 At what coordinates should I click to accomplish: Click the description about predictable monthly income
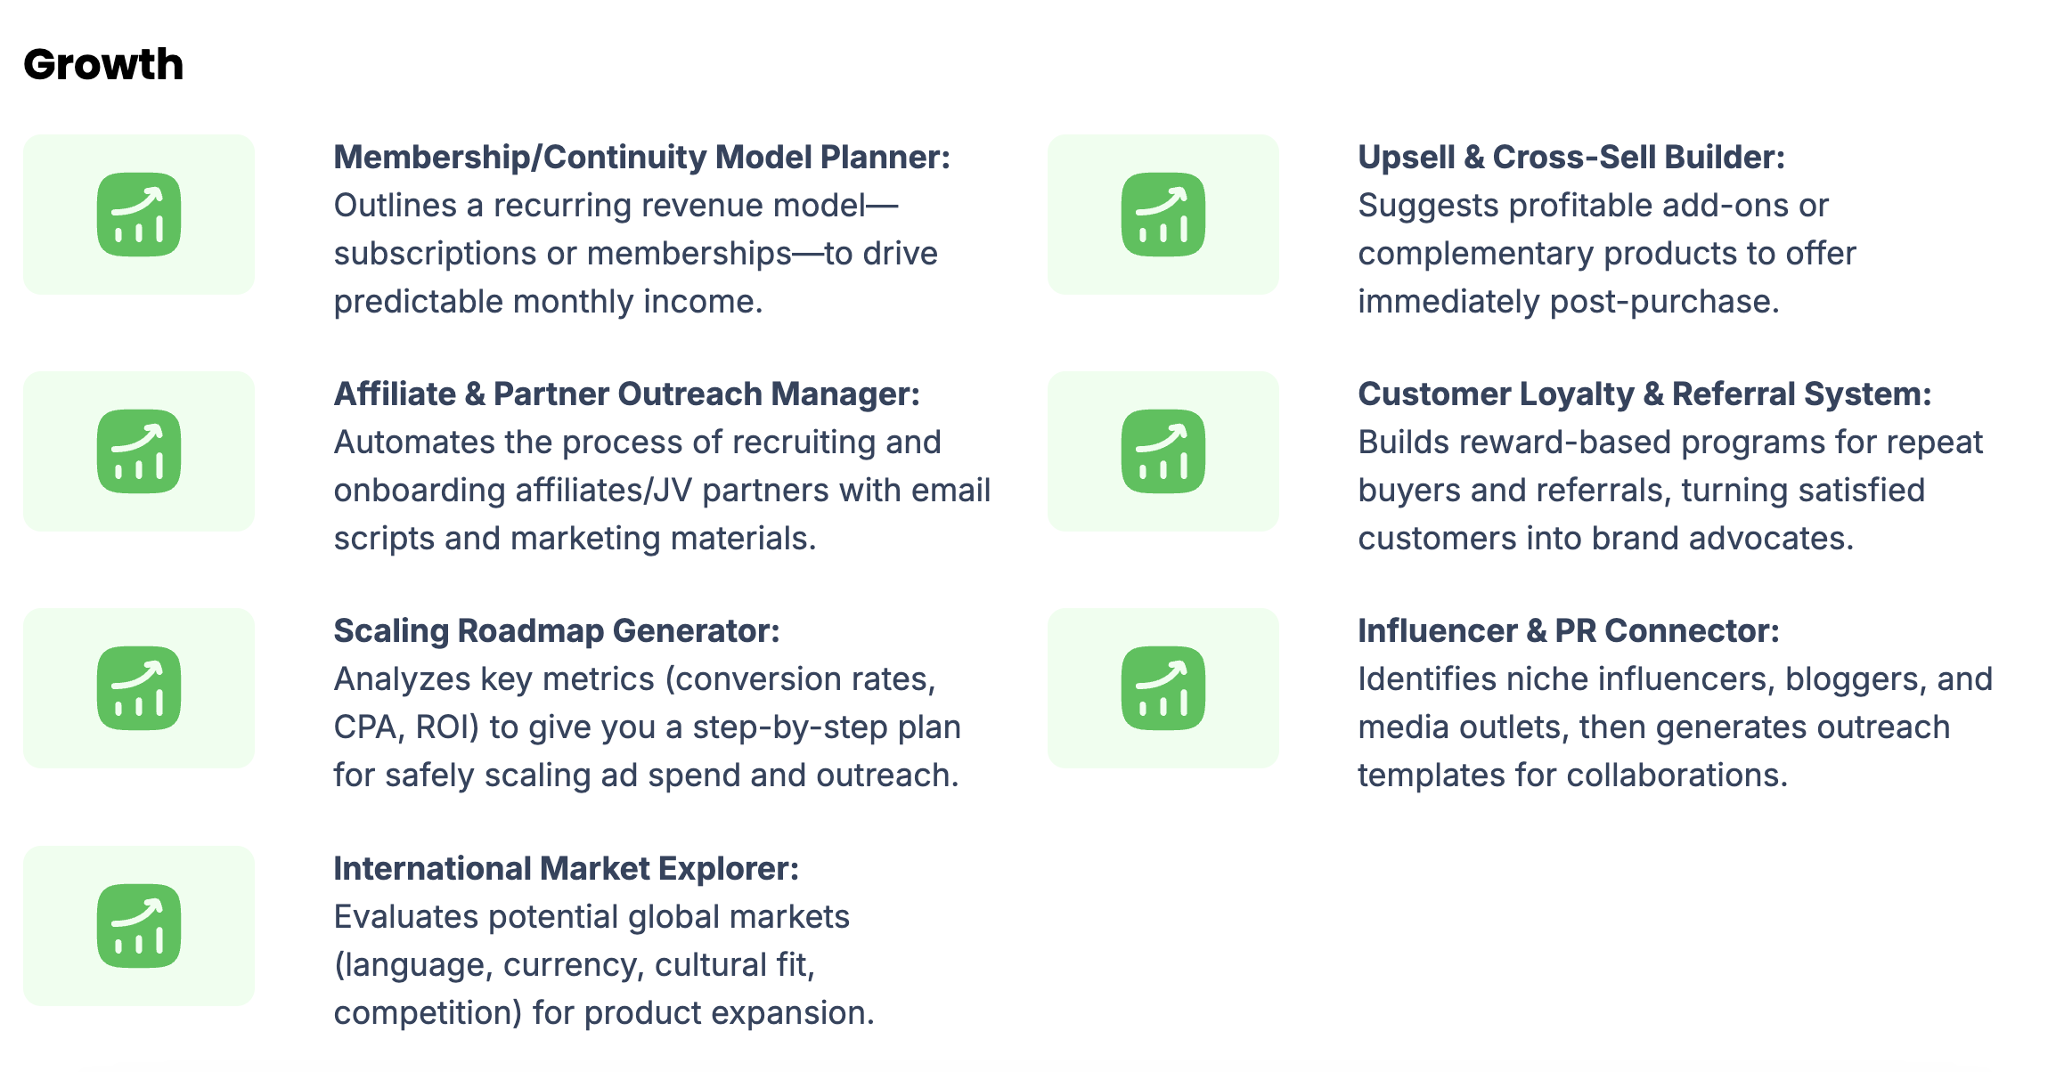(x=636, y=254)
